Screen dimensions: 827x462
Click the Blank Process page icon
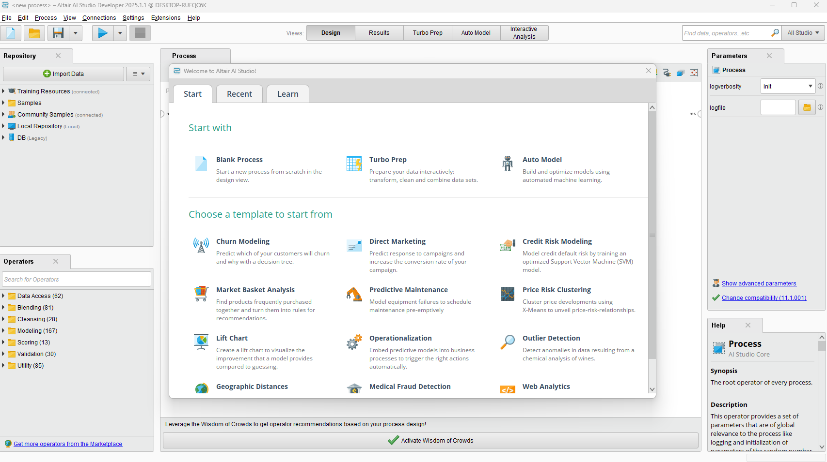(201, 164)
